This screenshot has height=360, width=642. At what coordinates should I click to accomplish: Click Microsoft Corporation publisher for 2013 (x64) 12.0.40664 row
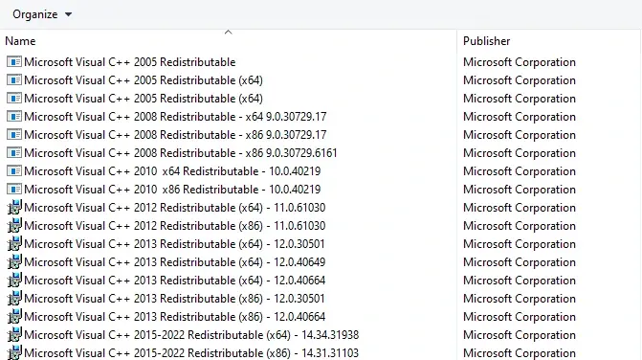pyautogui.click(x=520, y=281)
